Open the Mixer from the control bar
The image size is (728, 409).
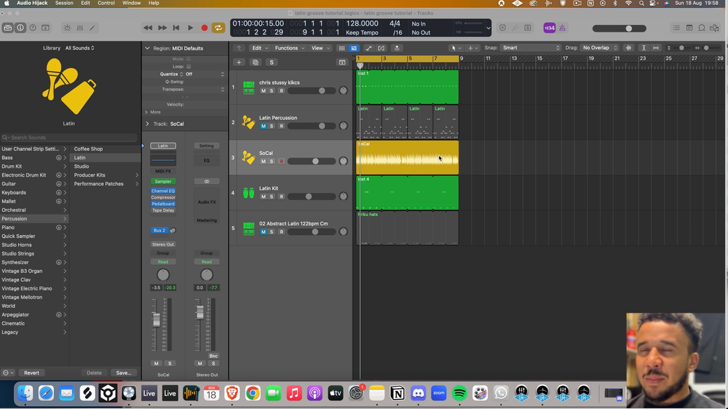(80, 28)
